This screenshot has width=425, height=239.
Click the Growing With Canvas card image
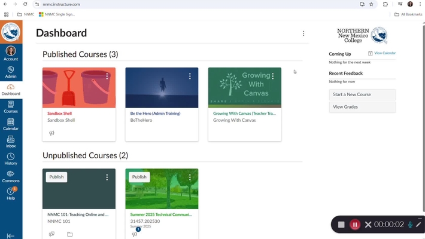[245, 88]
